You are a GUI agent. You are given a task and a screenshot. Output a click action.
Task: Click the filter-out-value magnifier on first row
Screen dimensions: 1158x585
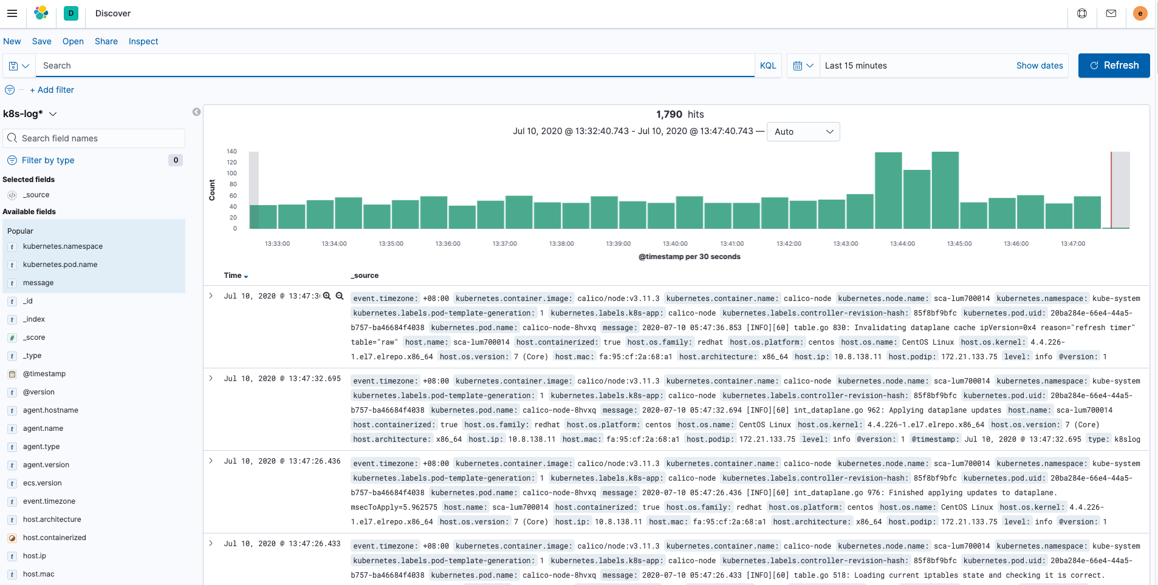click(x=340, y=296)
